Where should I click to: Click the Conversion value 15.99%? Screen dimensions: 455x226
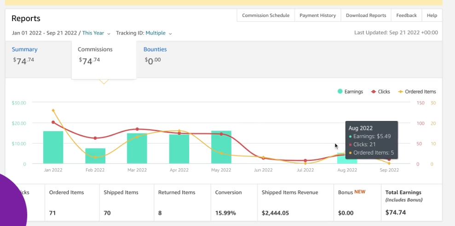pos(225,213)
